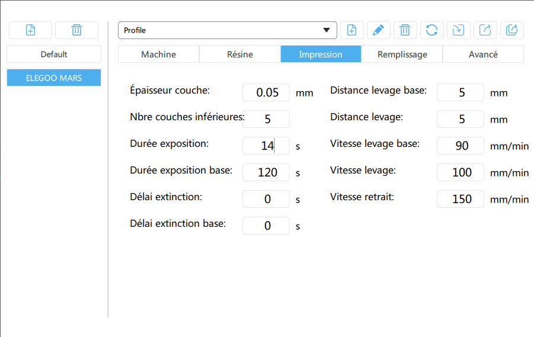Viewport: 534px width, 337px height.
Task: Click the Épaisseur couche value field
Action: click(266, 92)
